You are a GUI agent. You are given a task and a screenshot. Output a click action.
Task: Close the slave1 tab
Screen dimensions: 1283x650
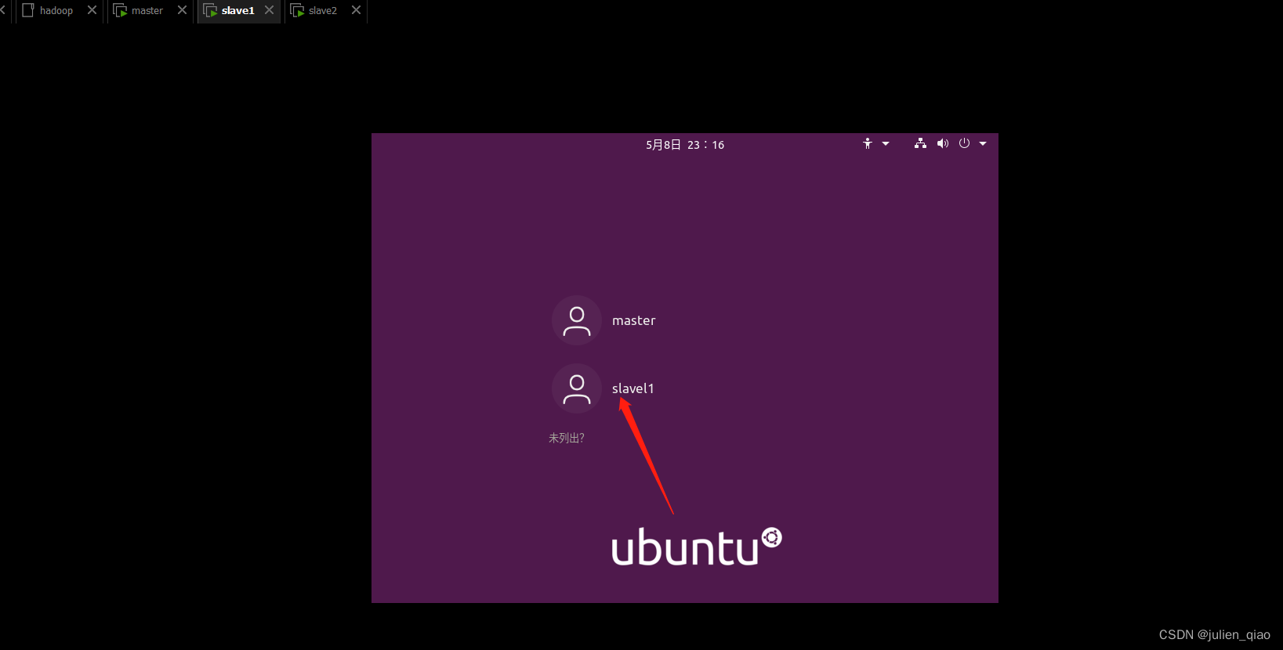click(x=269, y=10)
